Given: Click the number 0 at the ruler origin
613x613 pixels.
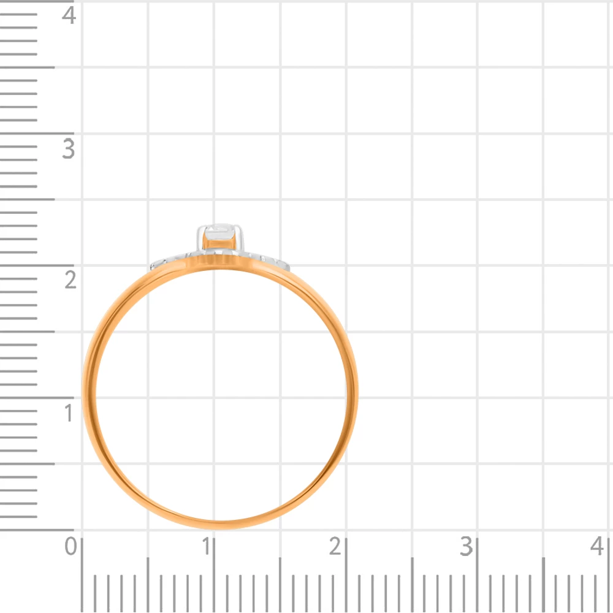Looking at the screenshot, I should (72, 546).
